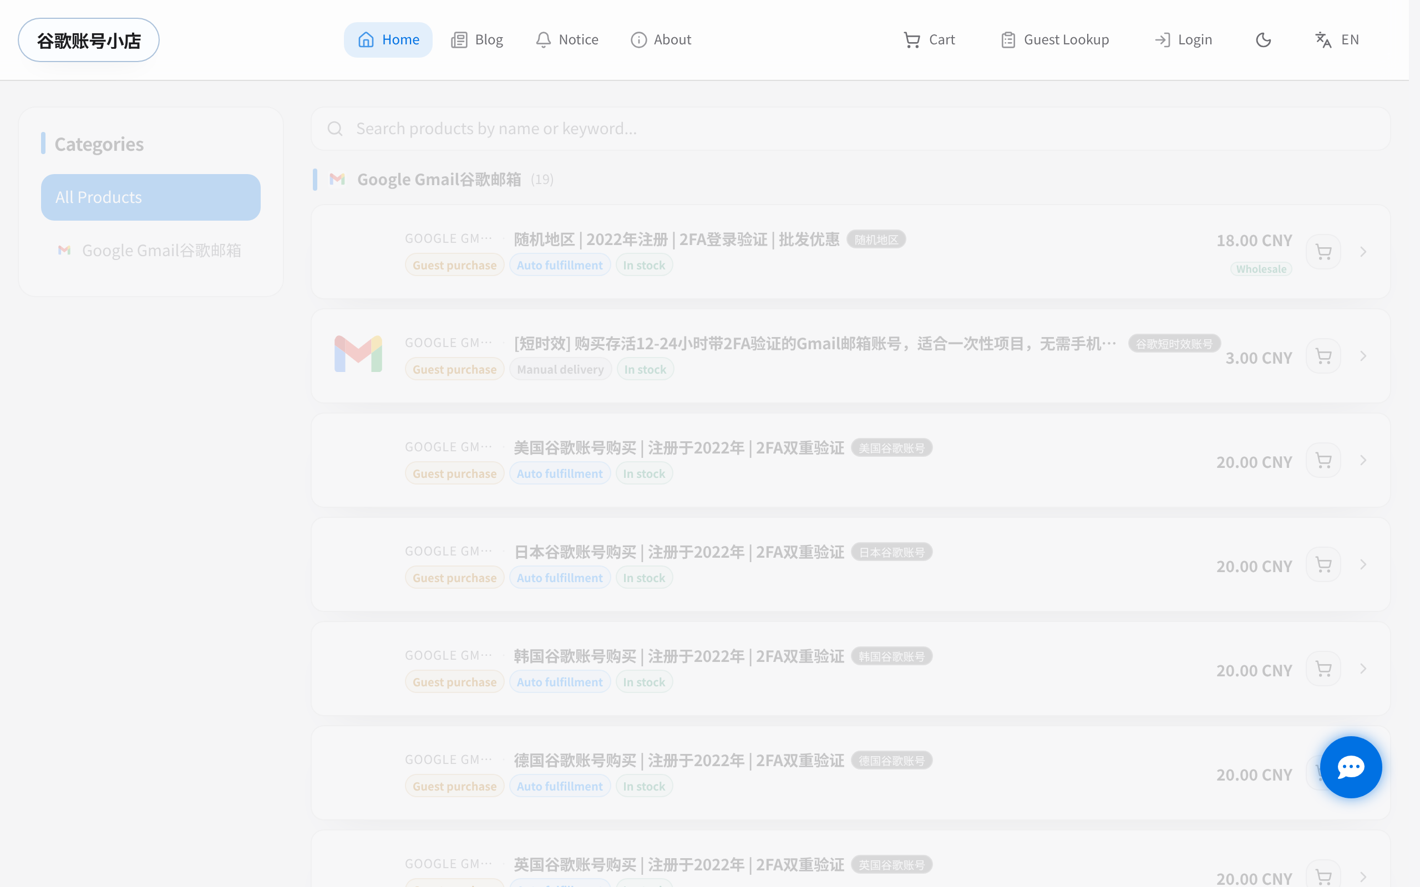Viewport: 1420px width, 887px height.
Task: Click In stock badge on 韩国谷歌账号 product
Action: point(643,682)
